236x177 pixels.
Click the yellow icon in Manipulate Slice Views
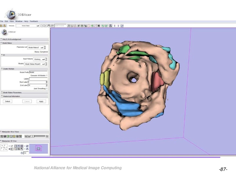coord(14,136)
